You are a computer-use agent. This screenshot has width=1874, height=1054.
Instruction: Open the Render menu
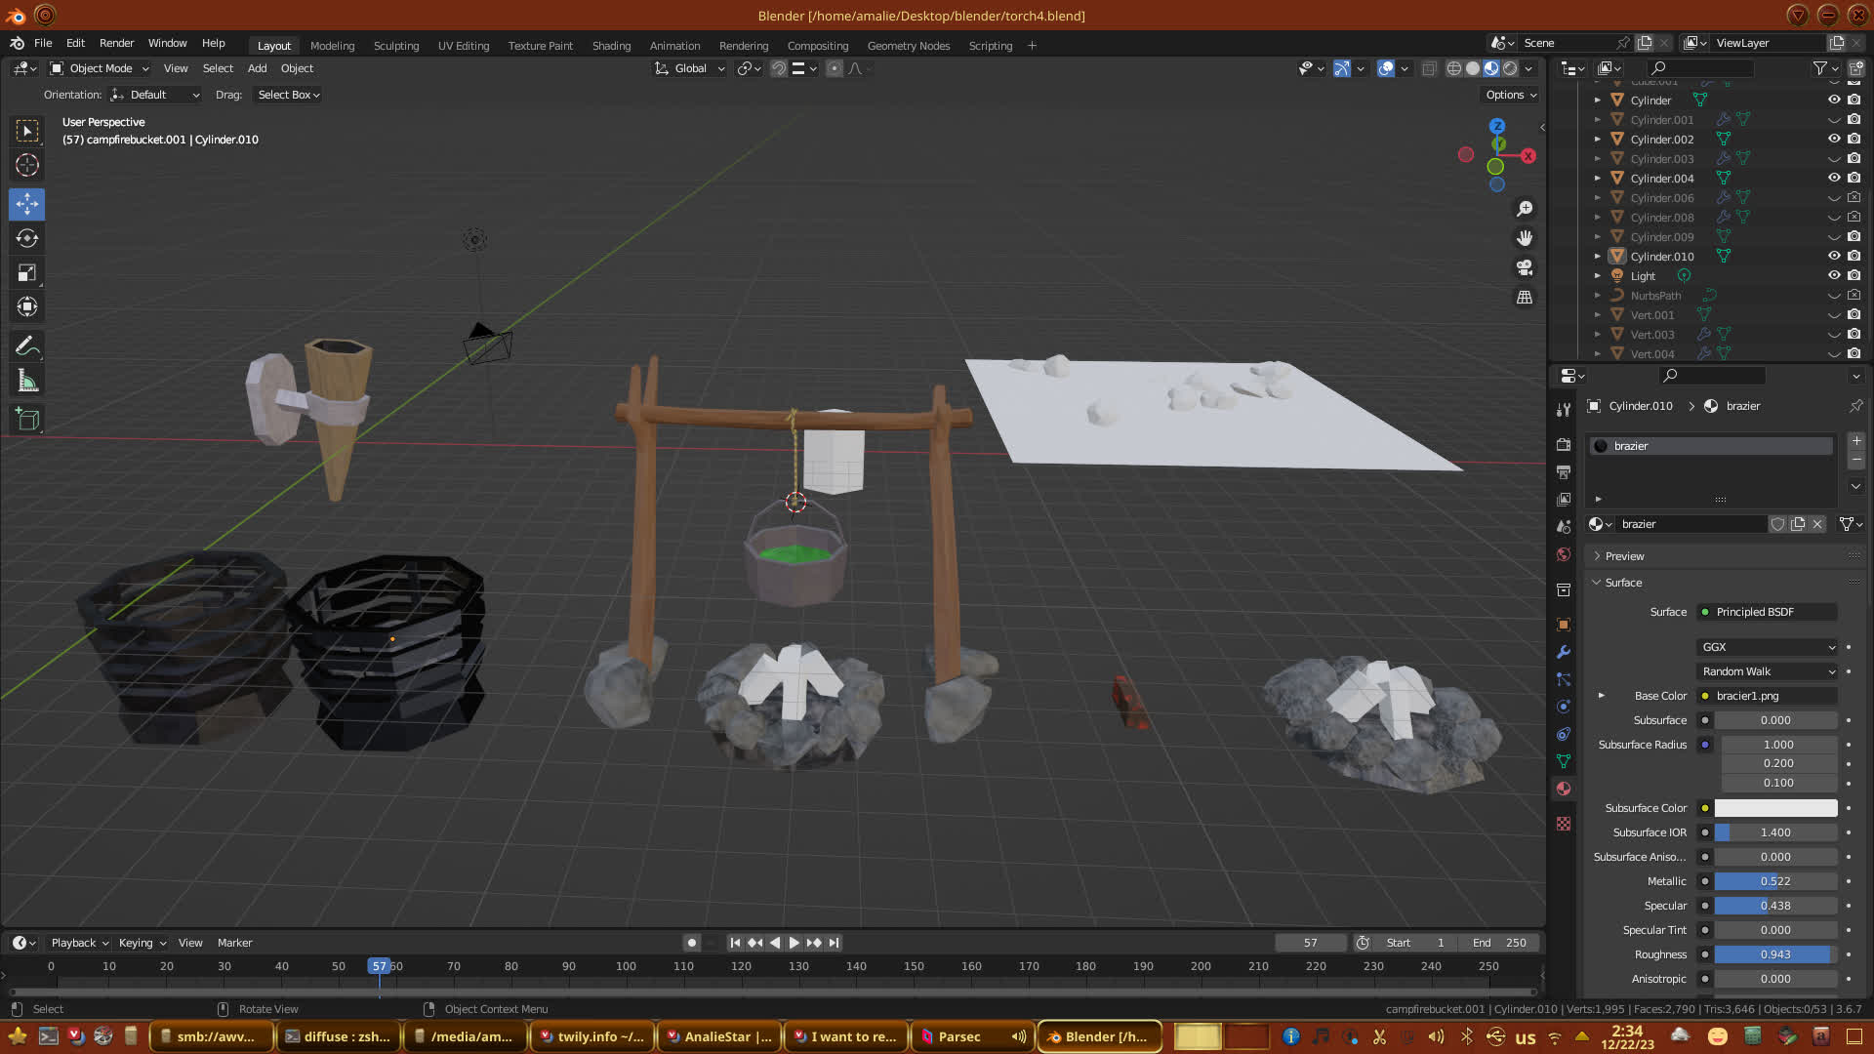pyautogui.click(x=116, y=43)
